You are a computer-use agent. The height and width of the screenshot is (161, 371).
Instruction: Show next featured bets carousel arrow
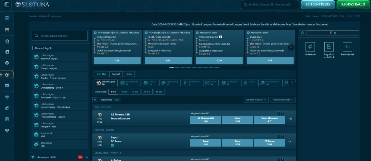click(x=291, y=48)
